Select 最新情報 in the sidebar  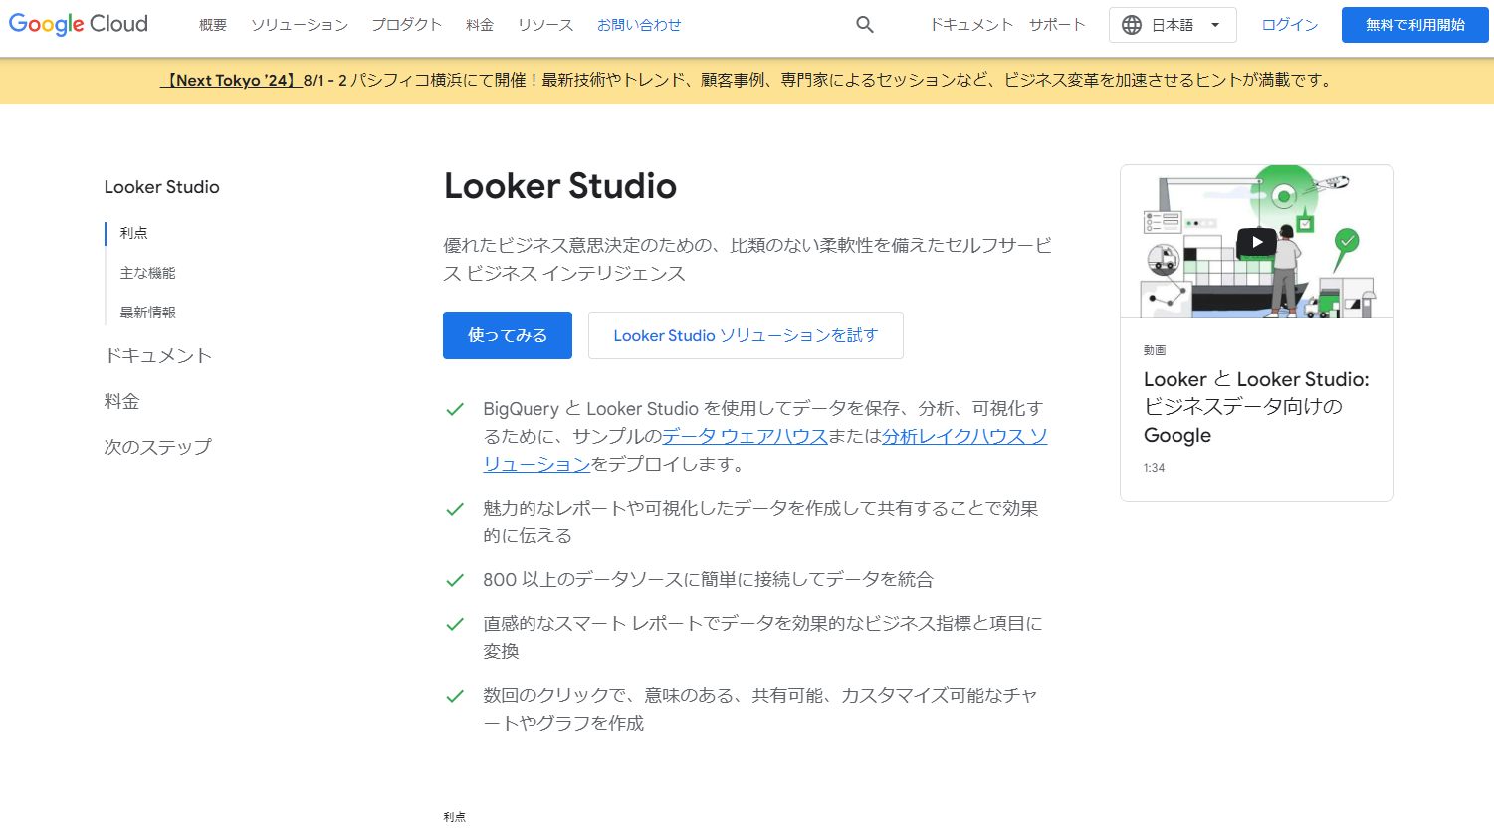coord(148,313)
